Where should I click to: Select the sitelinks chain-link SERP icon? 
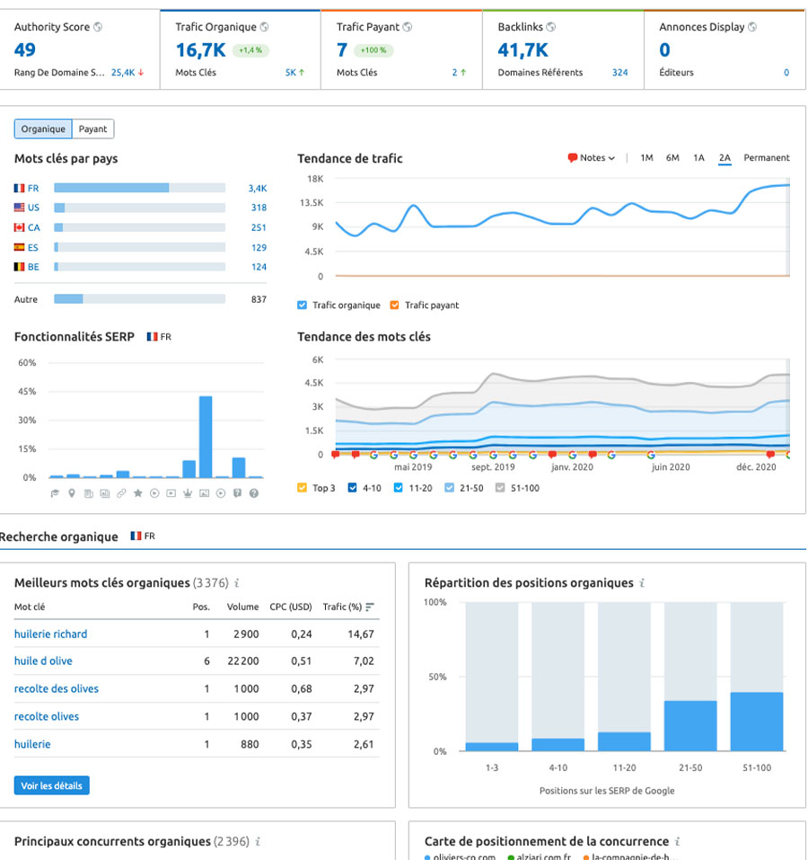point(121,493)
